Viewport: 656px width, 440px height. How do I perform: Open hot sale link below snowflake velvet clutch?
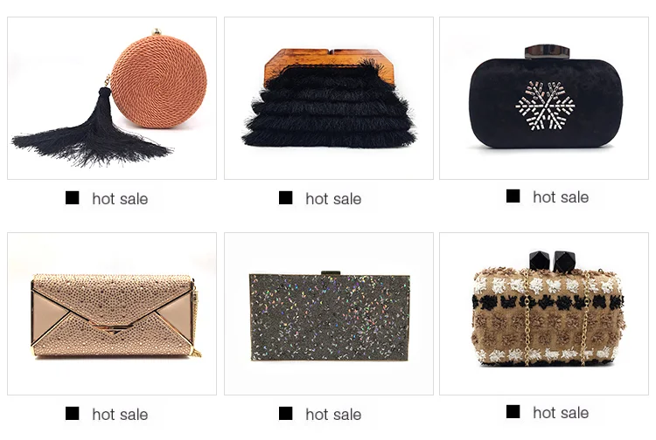[561, 197]
